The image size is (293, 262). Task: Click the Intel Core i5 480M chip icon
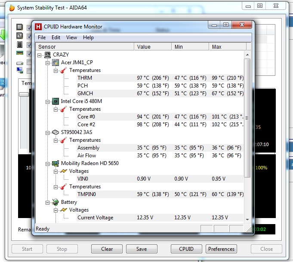click(56, 101)
